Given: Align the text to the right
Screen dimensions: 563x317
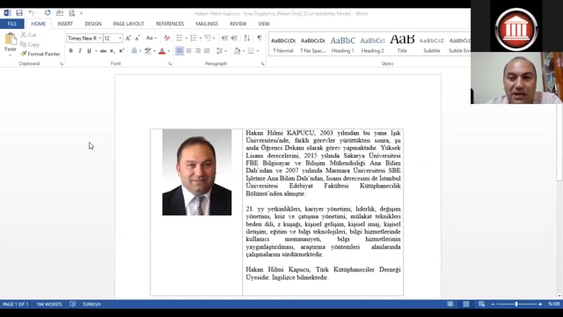Looking at the screenshot, I should point(197,51).
